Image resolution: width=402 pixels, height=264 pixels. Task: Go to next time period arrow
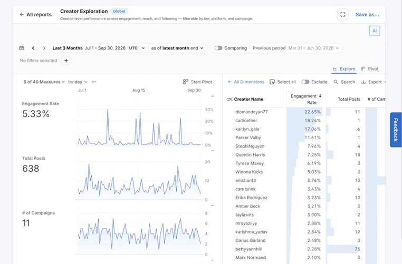click(x=44, y=48)
